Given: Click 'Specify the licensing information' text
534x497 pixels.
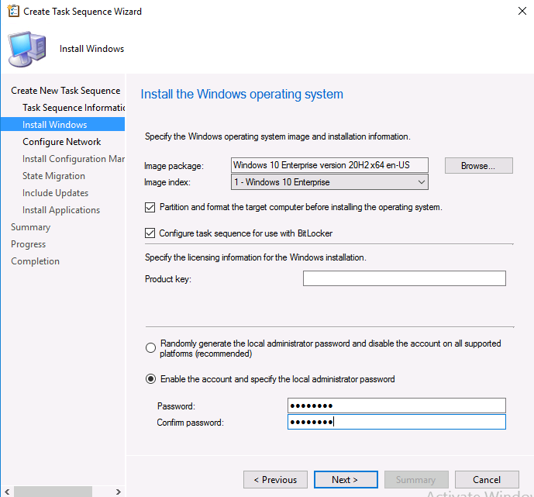Looking at the screenshot, I should (x=256, y=257).
